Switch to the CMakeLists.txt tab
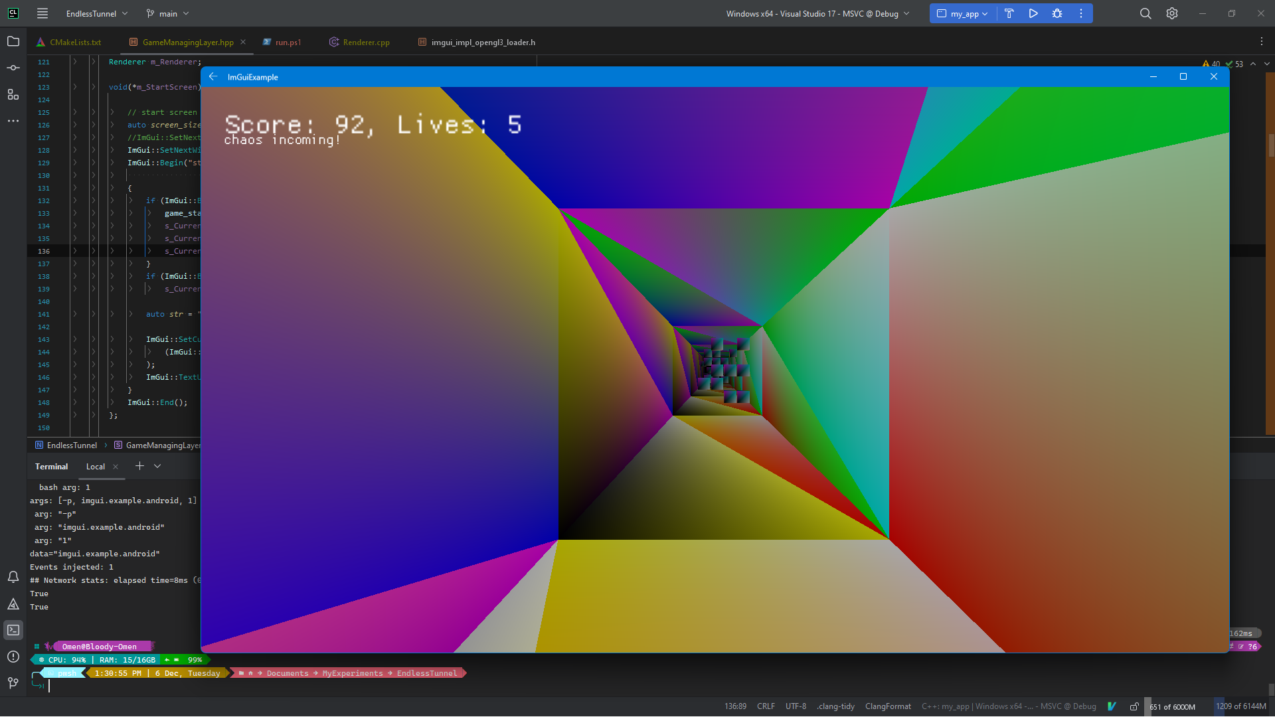 click(x=75, y=42)
